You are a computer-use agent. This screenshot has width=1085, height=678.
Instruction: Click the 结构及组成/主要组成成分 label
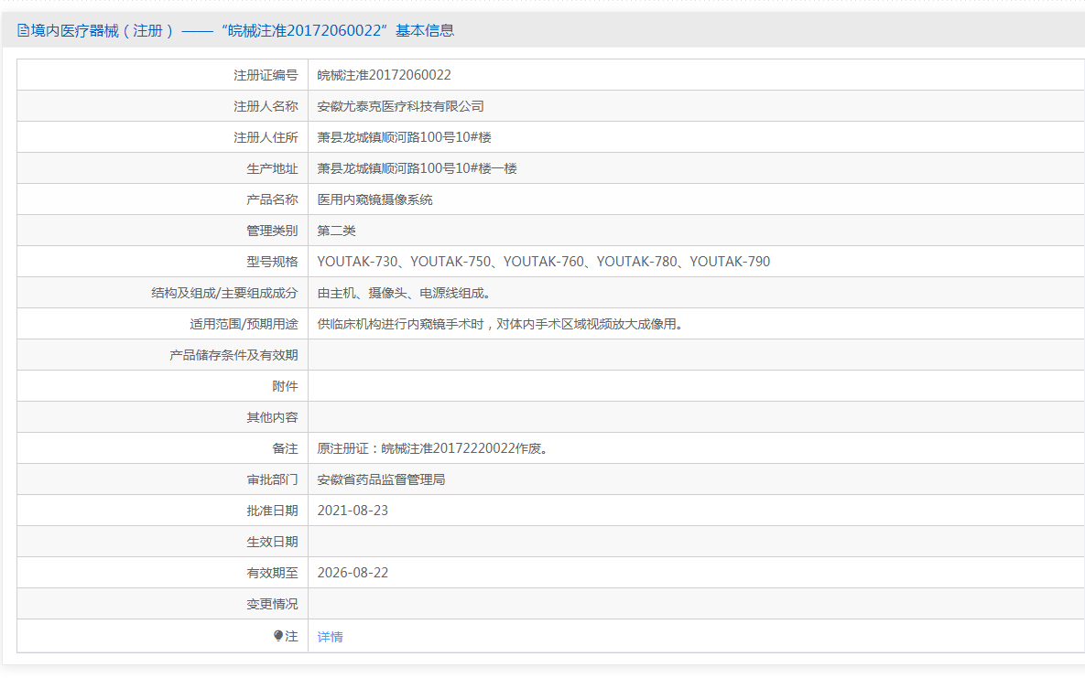(x=225, y=293)
